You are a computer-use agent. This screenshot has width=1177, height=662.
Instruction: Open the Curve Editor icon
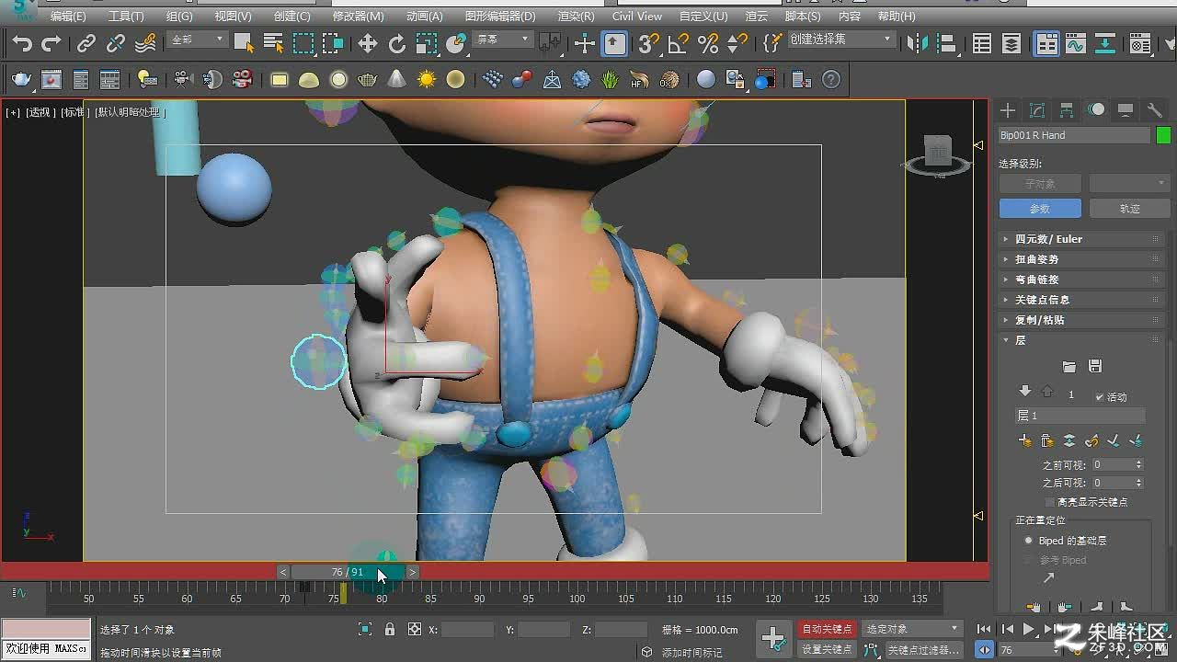pos(1076,43)
